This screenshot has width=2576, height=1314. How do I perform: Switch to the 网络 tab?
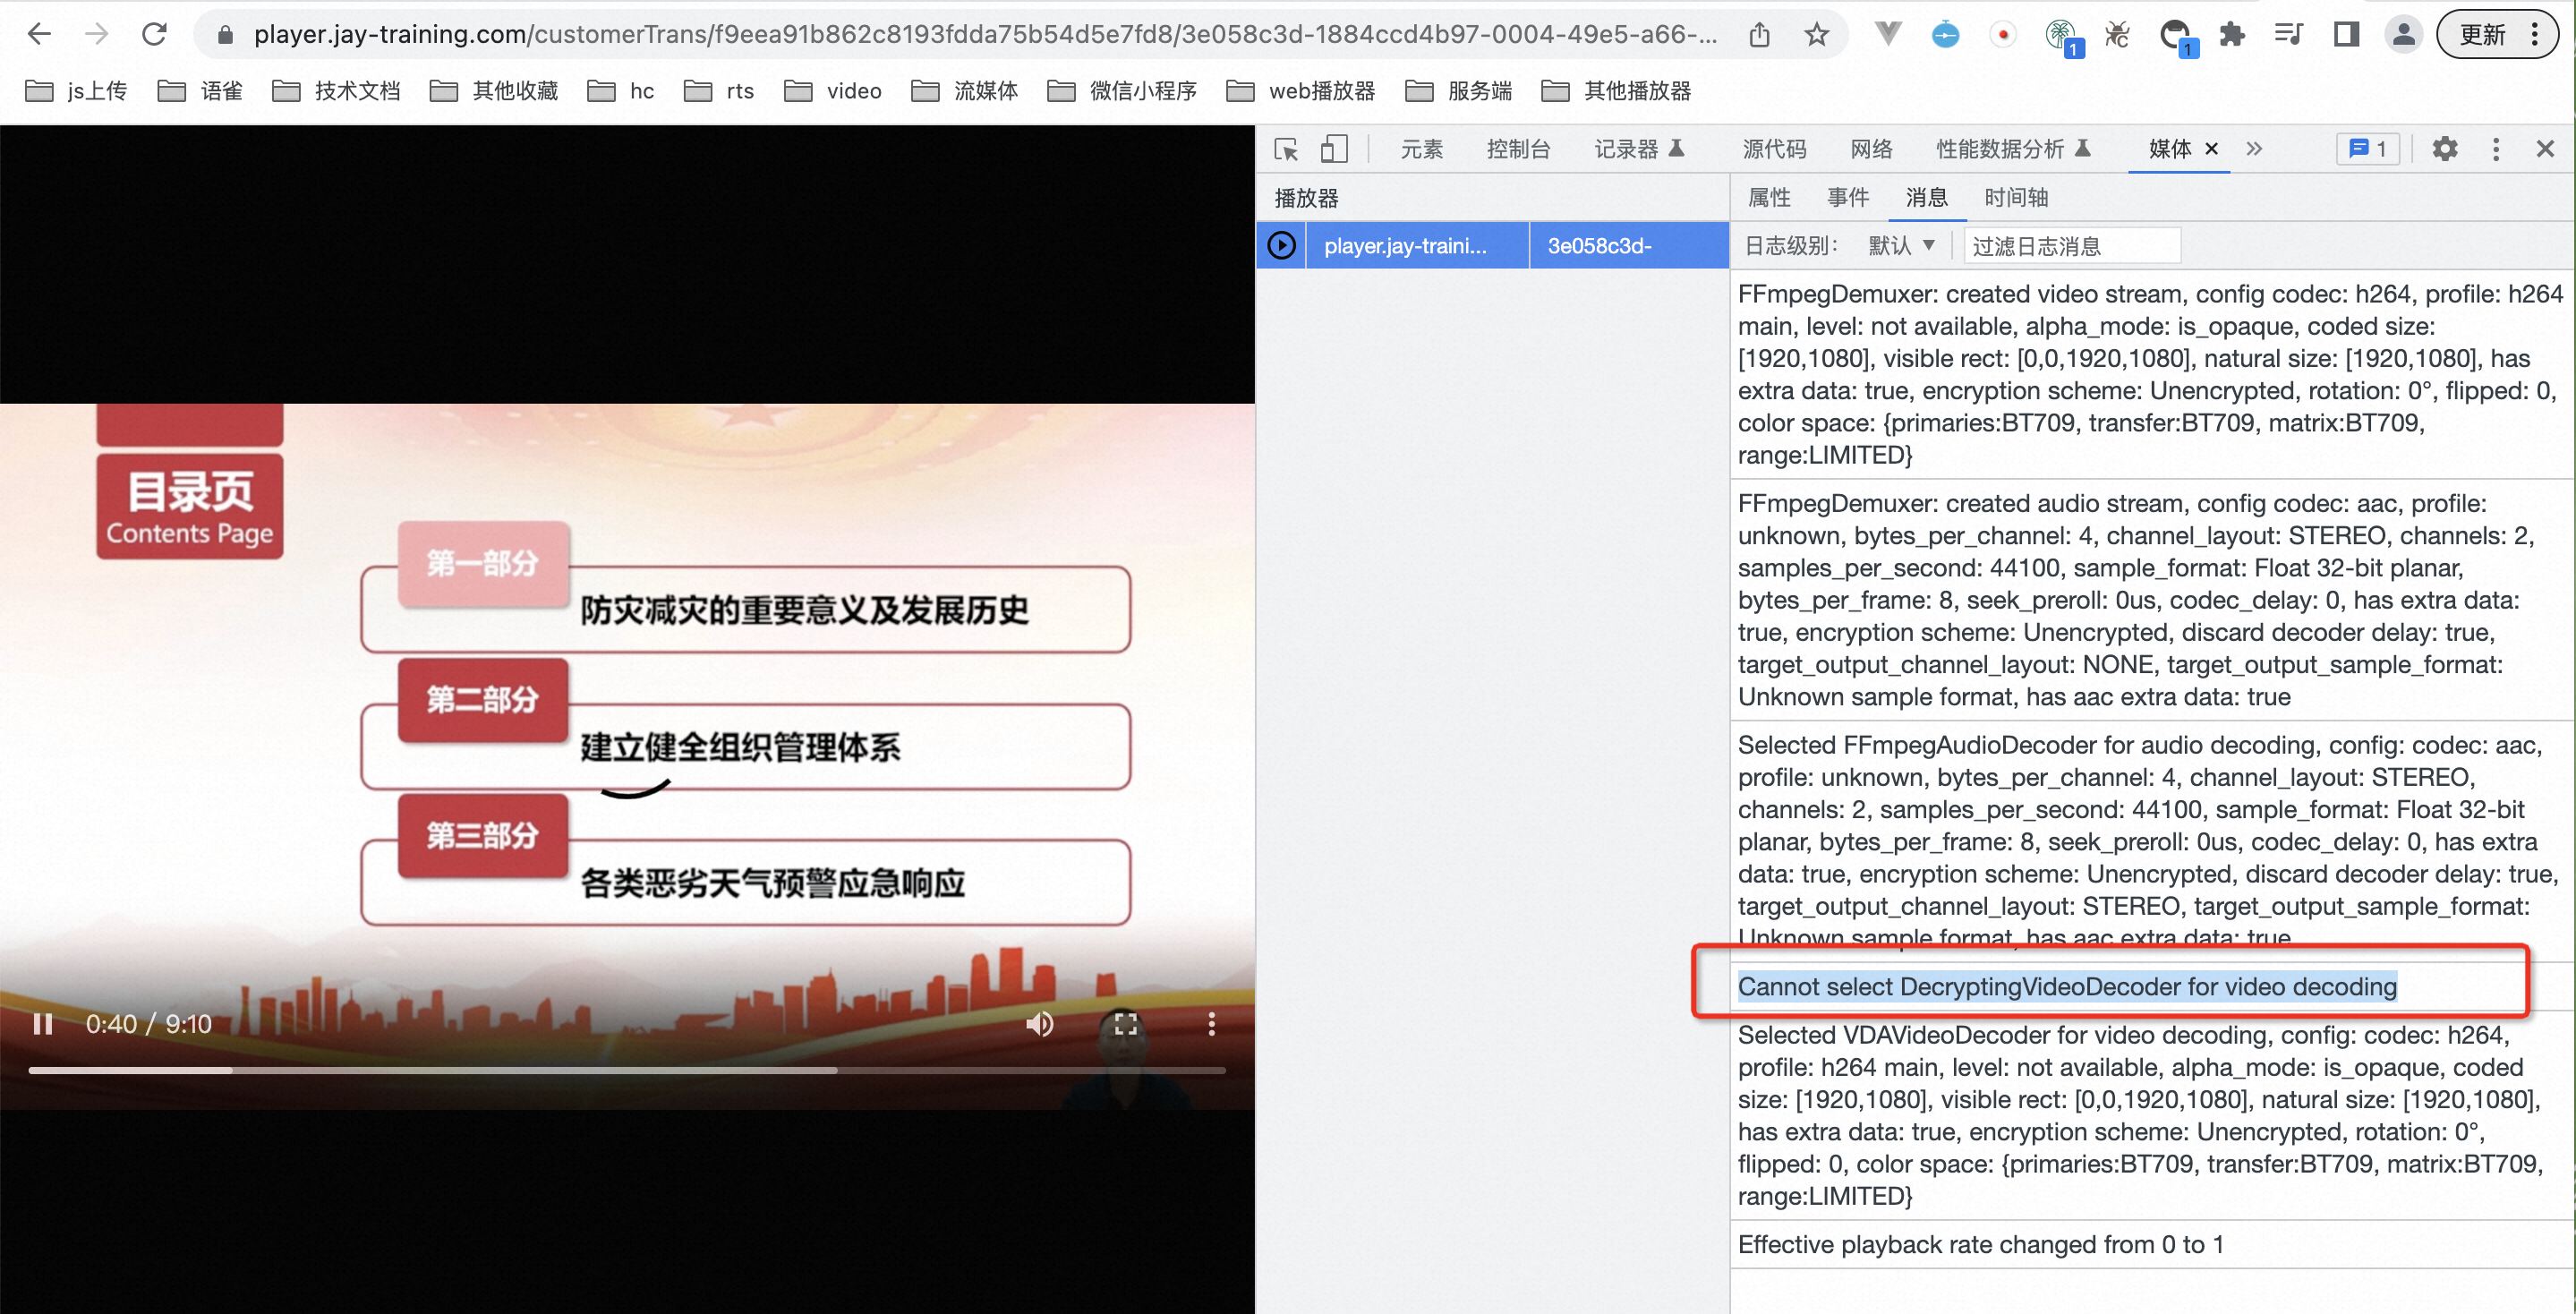point(1871,149)
